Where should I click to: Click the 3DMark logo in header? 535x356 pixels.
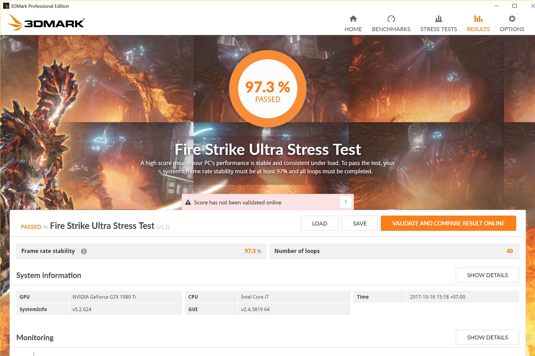point(46,22)
